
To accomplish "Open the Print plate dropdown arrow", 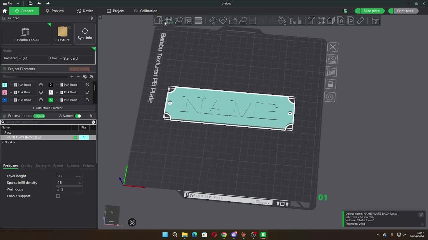I will click(391, 11).
